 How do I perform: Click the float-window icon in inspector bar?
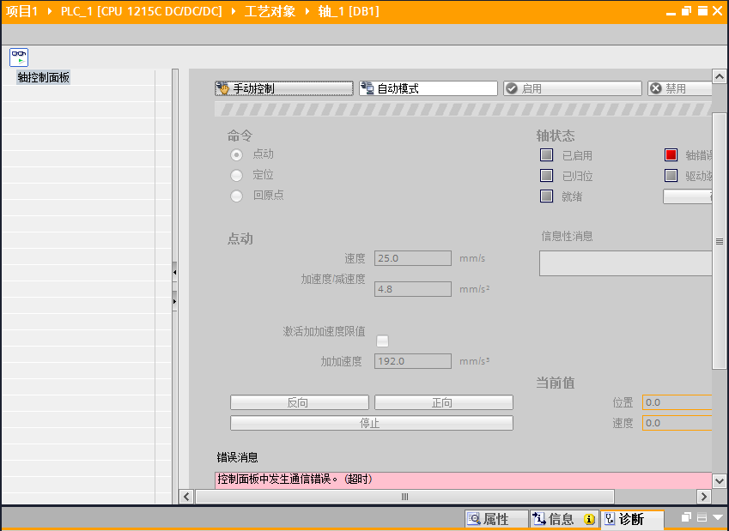686,518
